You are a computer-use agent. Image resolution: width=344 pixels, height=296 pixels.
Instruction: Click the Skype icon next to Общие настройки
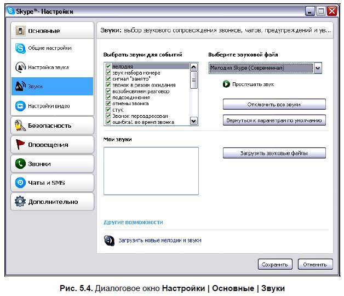[20, 48]
